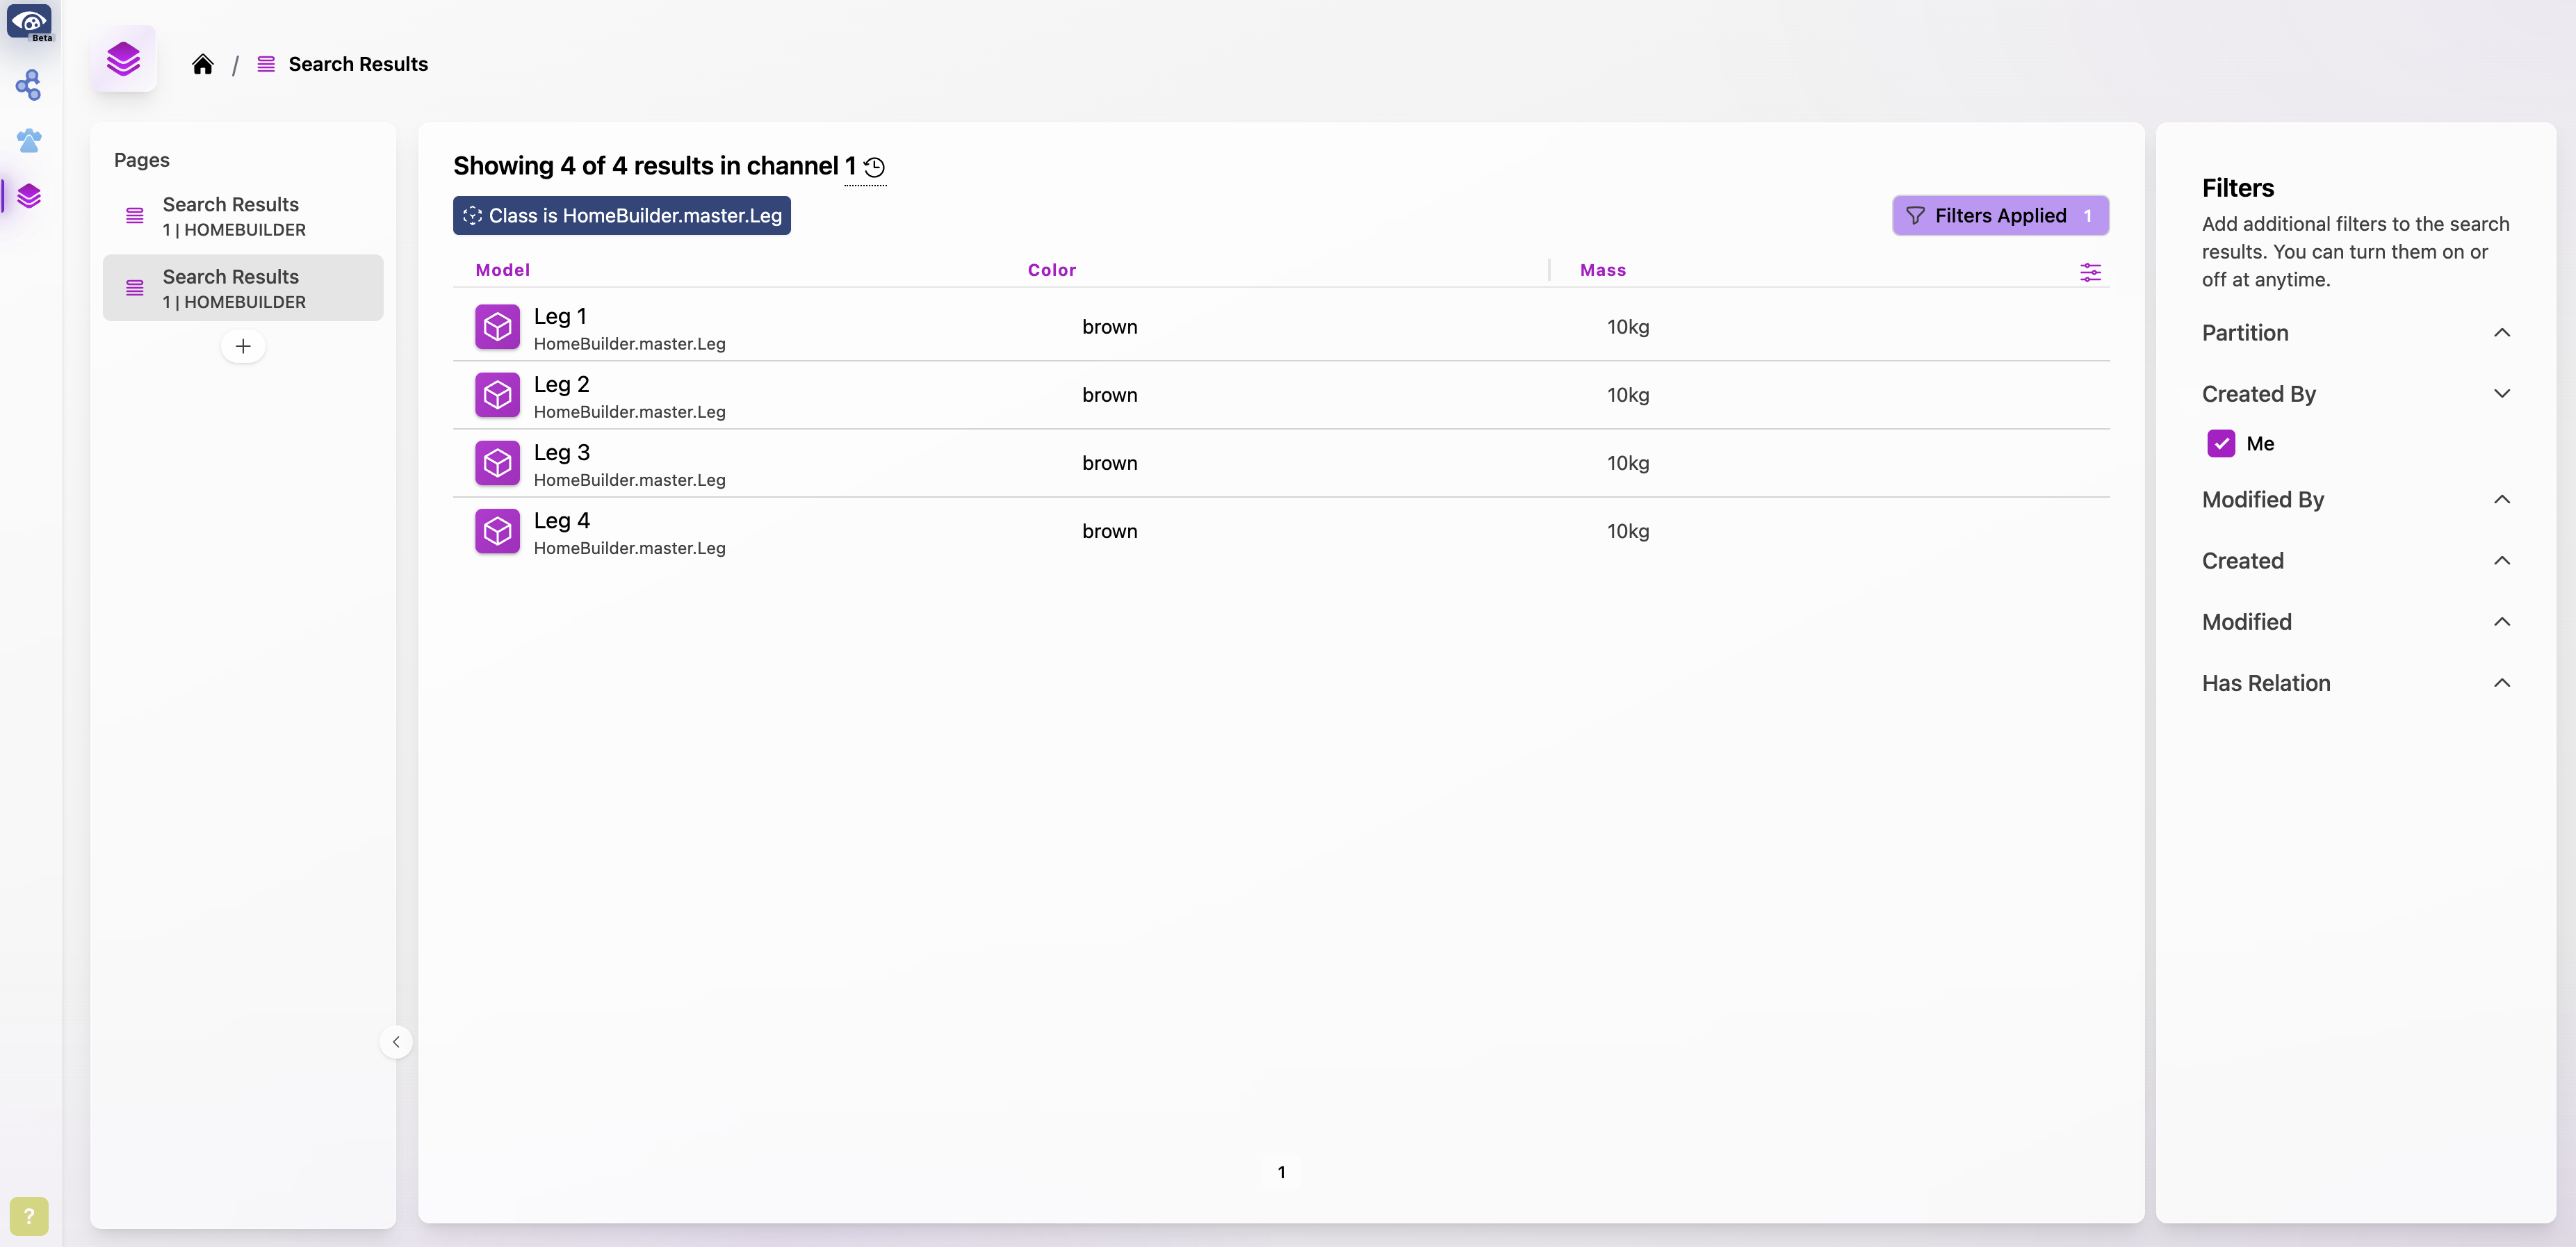Screen dimensions: 2576x1247
Task: Collapse the Created By filter section
Action: point(2356,394)
